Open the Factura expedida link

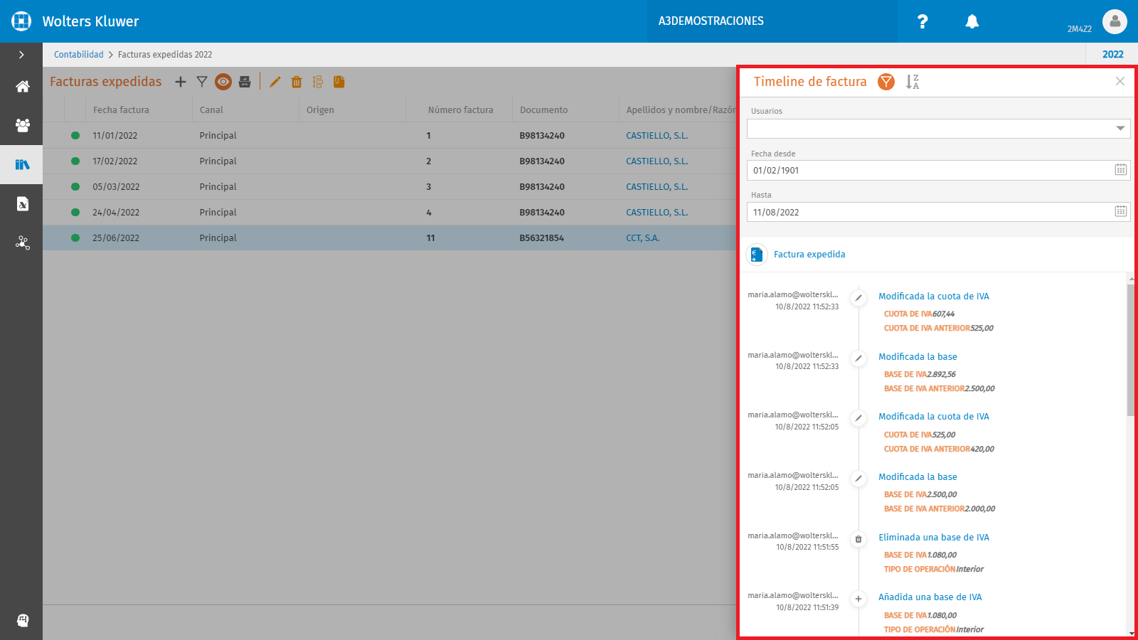pos(809,255)
